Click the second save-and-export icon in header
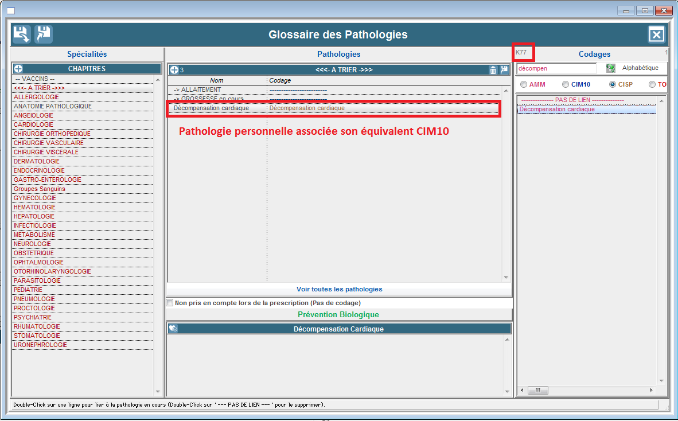The image size is (678, 421). click(44, 34)
